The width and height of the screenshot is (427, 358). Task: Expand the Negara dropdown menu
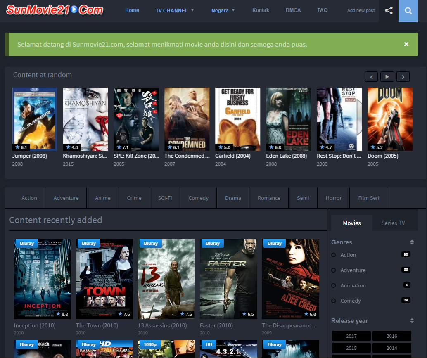click(223, 10)
